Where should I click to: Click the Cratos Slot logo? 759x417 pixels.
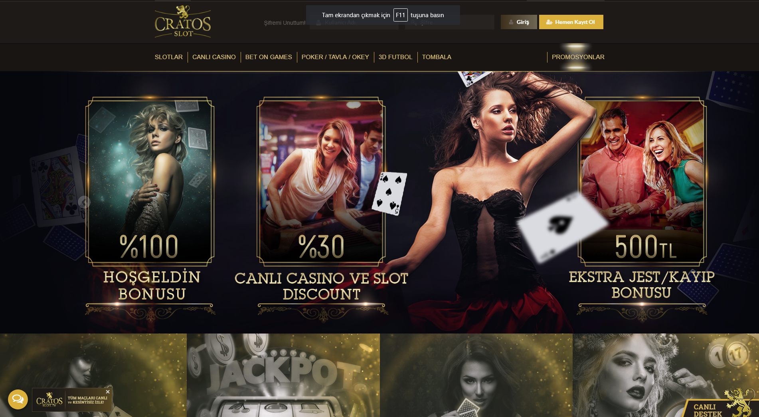(183, 22)
